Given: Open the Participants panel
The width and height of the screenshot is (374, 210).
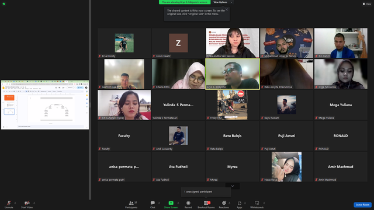Looking at the screenshot, I should [131, 204].
